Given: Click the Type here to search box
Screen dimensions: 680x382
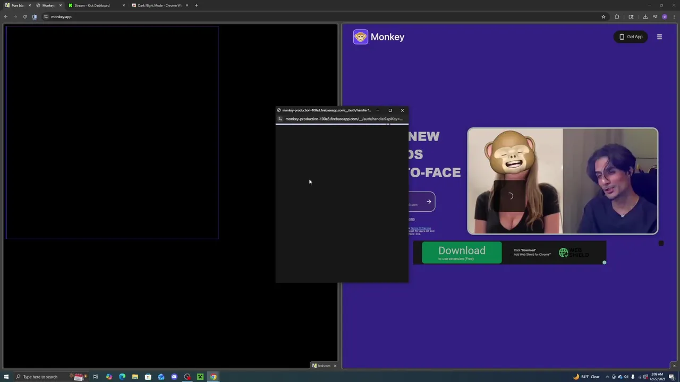Looking at the screenshot, I should tap(50, 377).
